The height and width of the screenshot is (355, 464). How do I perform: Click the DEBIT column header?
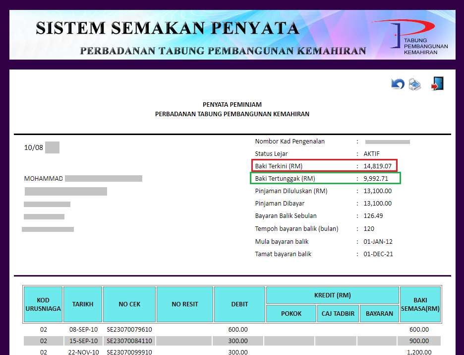pyautogui.click(x=240, y=304)
